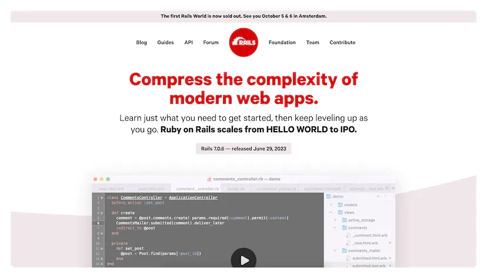Open the routes.rb tab
This screenshot has width=487, height=278.
coord(236,189)
